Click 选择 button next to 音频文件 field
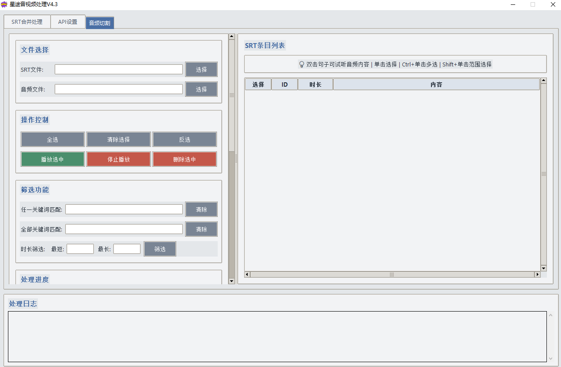561x367 pixels. pyautogui.click(x=201, y=89)
